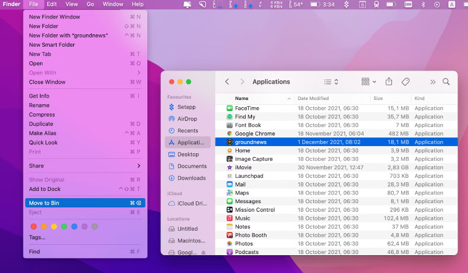Select the Find My app
468x273 pixels.
(336, 117)
